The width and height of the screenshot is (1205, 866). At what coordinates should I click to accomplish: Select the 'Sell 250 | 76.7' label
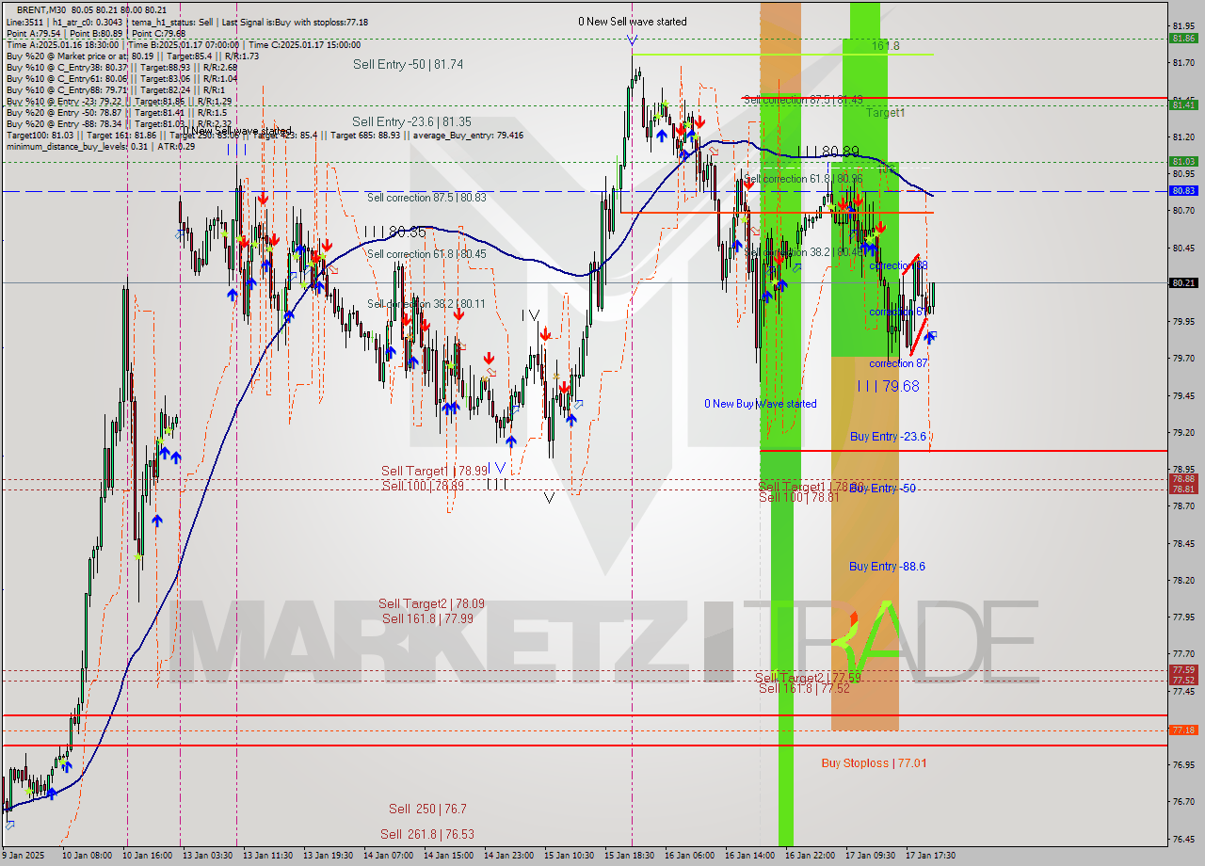(427, 809)
